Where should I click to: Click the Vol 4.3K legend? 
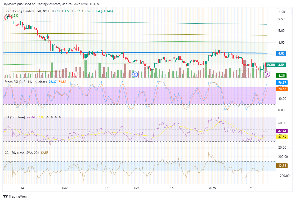pos(11,16)
